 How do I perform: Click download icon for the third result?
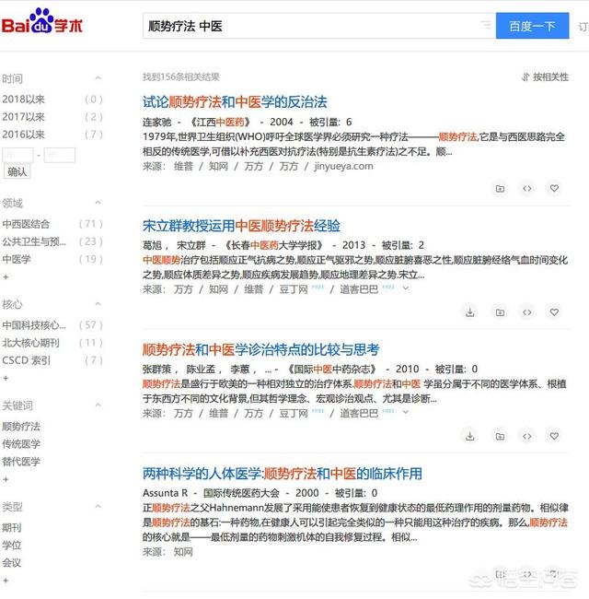coord(470,436)
